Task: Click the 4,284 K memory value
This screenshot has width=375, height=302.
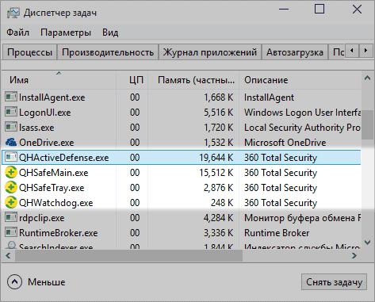Action: tap(218, 218)
